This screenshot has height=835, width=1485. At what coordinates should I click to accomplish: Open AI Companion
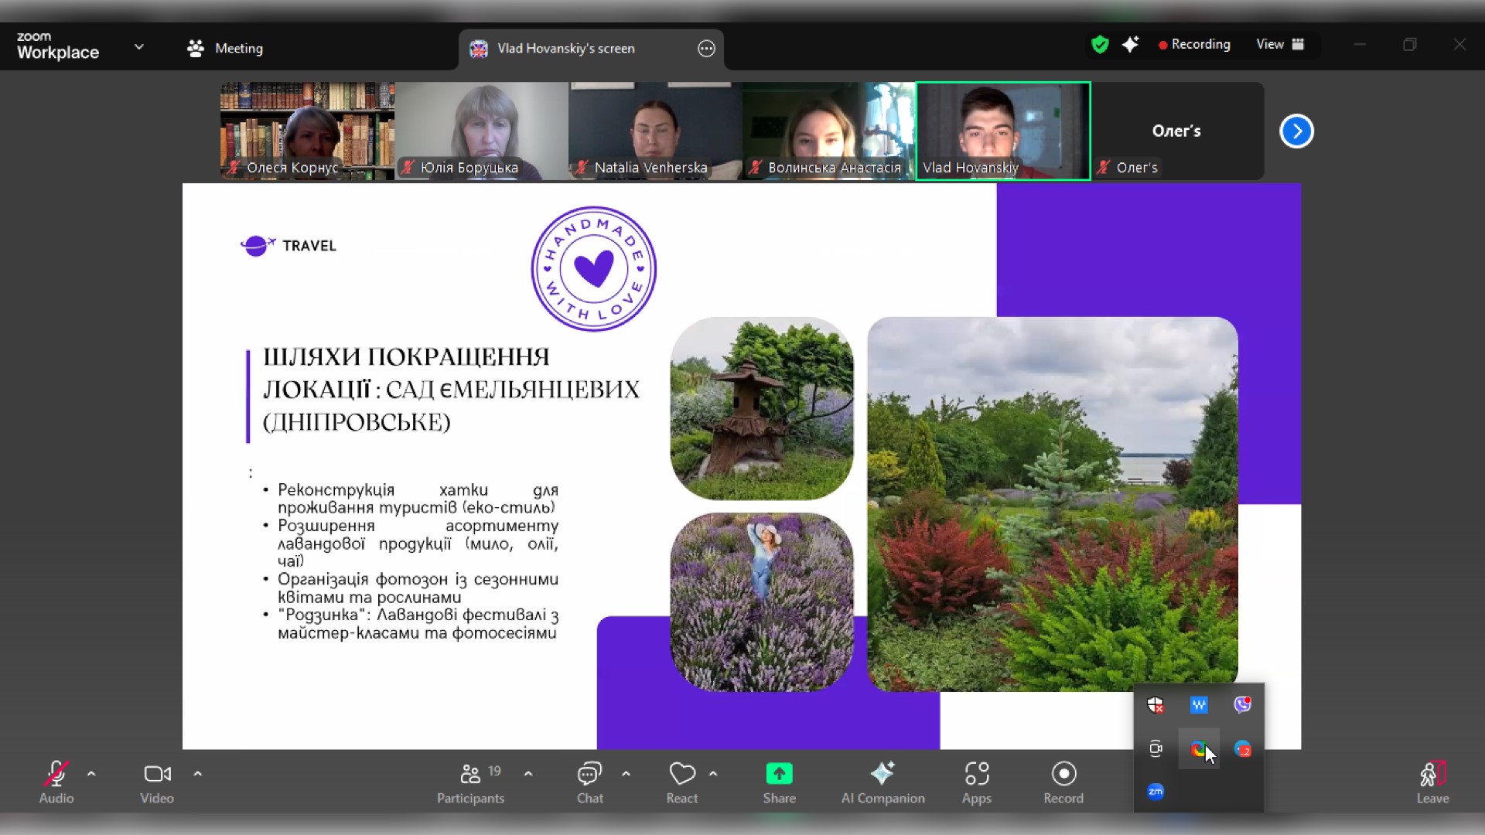[x=882, y=782]
